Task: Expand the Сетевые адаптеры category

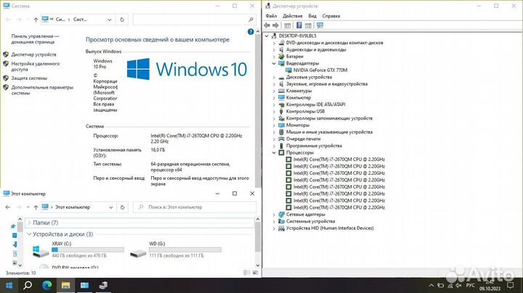Action: coord(274,215)
